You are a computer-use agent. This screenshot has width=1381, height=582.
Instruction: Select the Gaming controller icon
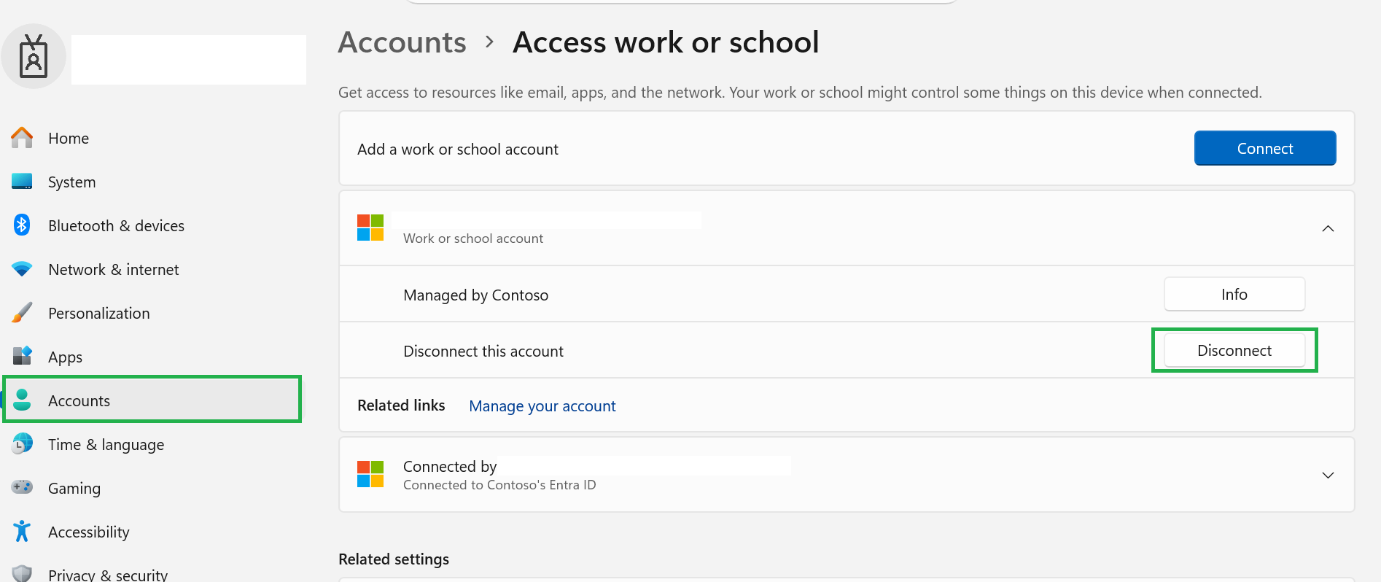(22, 486)
